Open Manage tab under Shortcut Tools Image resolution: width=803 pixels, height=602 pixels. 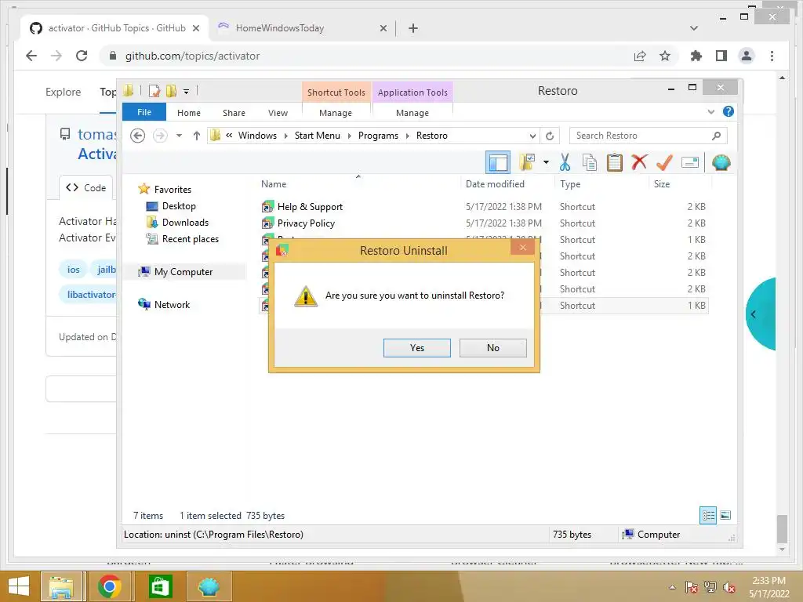pos(336,113)
